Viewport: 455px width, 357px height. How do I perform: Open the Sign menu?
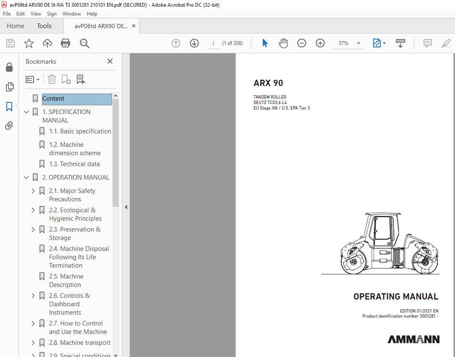pos(52,13)
